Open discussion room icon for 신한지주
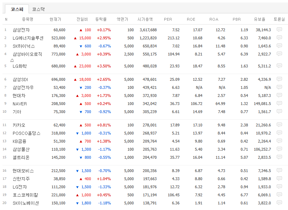288x210 pixels. tap(279, 178)
